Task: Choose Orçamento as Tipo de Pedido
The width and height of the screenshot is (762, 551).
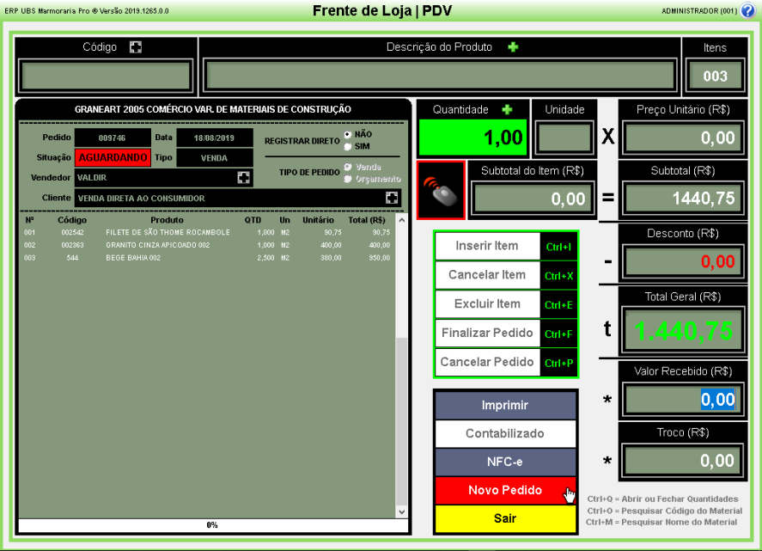Action: click(348, 178)
